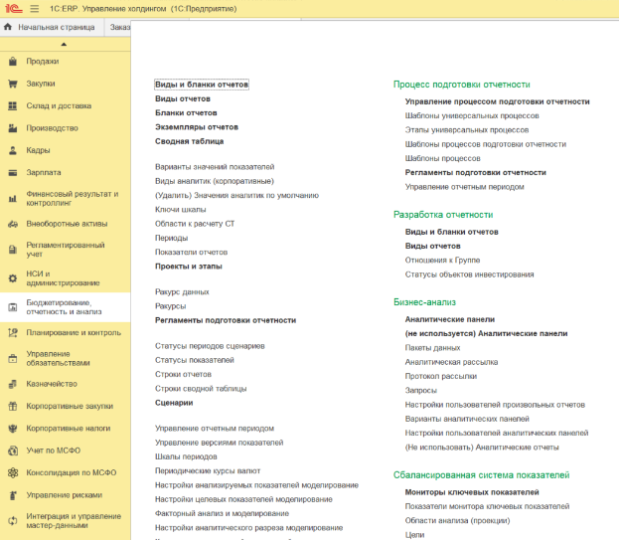
Task: Select Управление рисками icon
Action: [13, 495]
